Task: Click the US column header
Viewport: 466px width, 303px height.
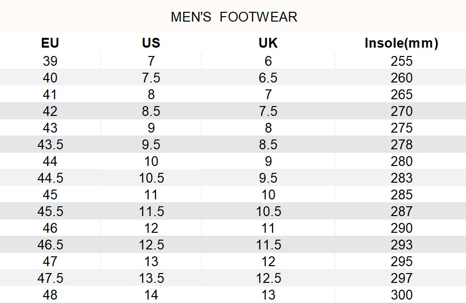Action: tap(151, 43)
